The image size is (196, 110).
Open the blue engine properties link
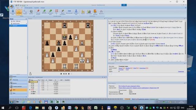click(139, 88)
